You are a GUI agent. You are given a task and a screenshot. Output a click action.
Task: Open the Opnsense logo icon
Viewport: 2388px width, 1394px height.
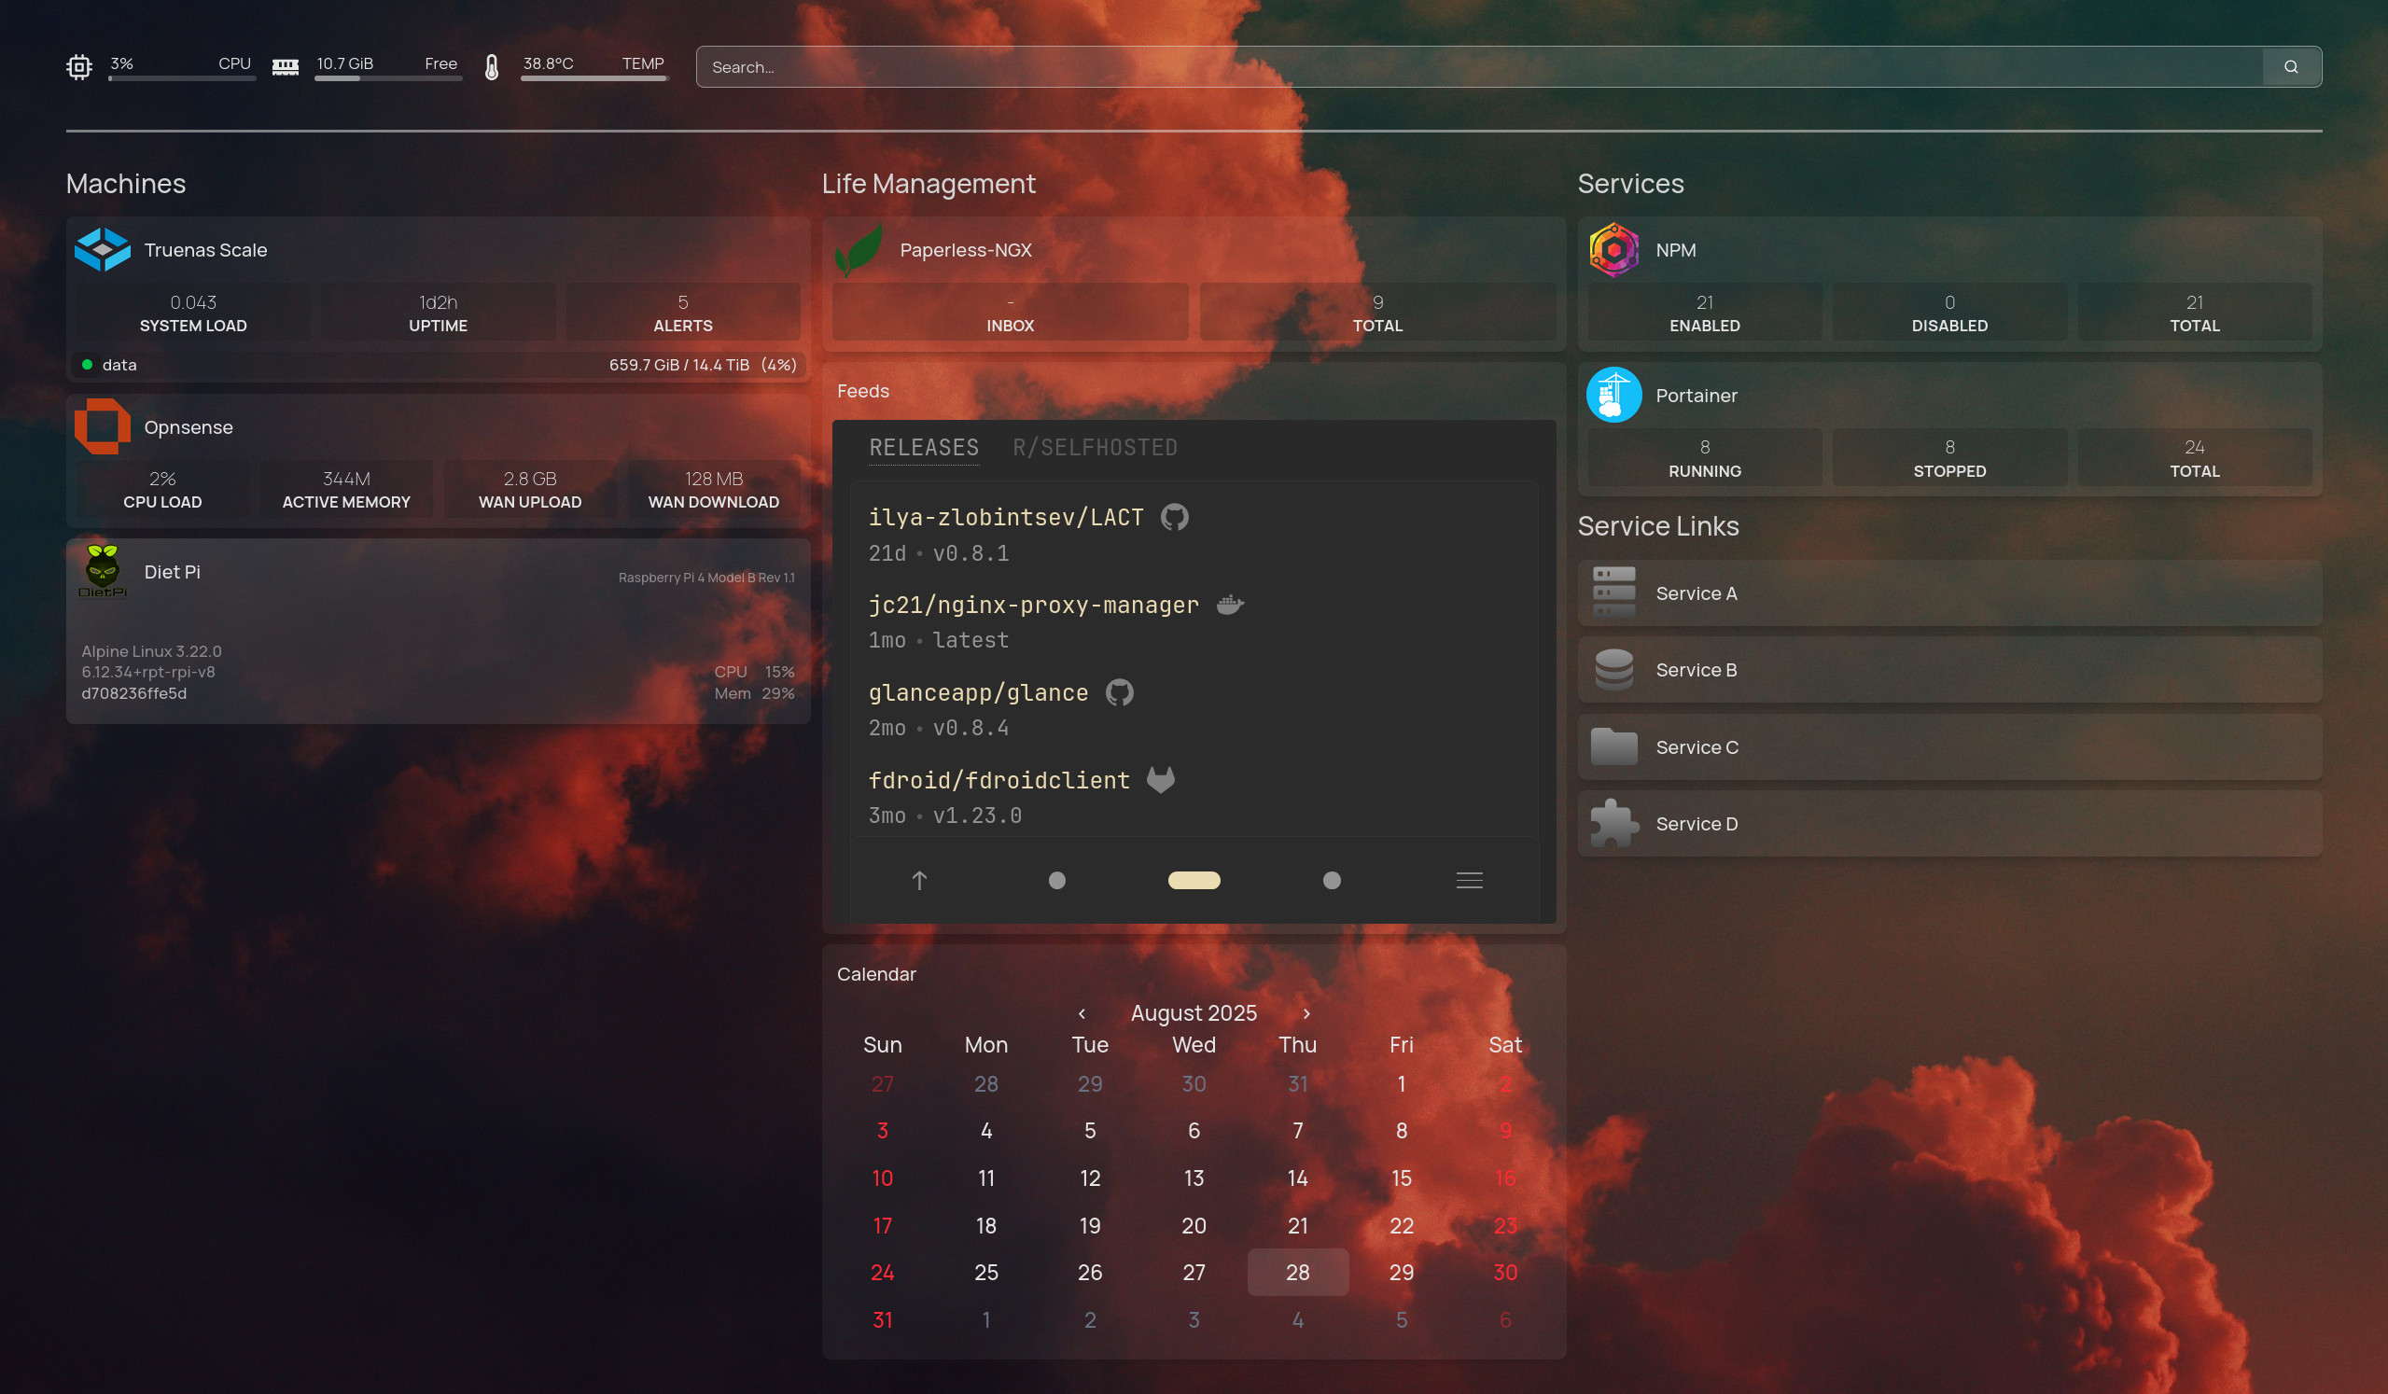point(103,426)
